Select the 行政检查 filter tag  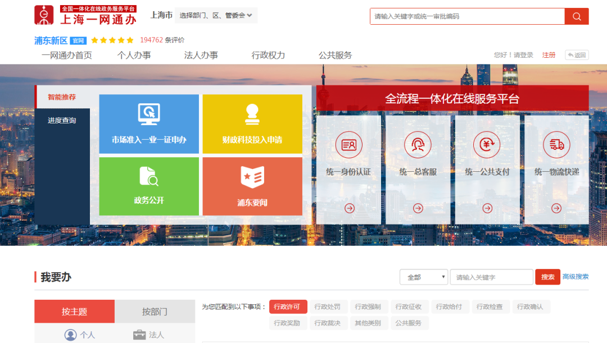click(490, 307)
